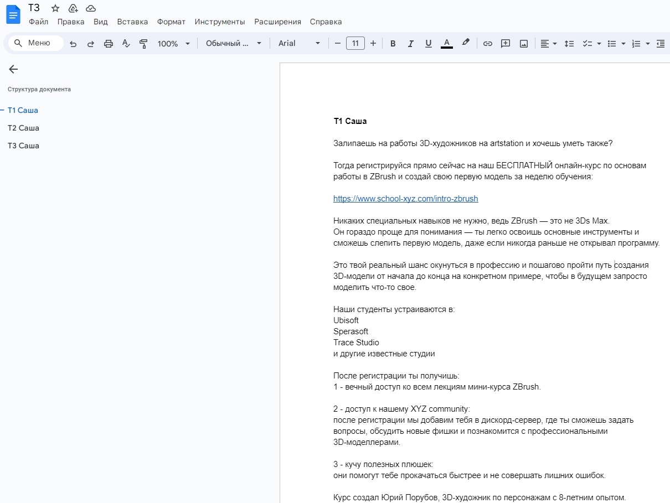Viewport: 670px width, 503px height.
Task: Jump to T1 Саша in outline
Action: pos(23,110)
